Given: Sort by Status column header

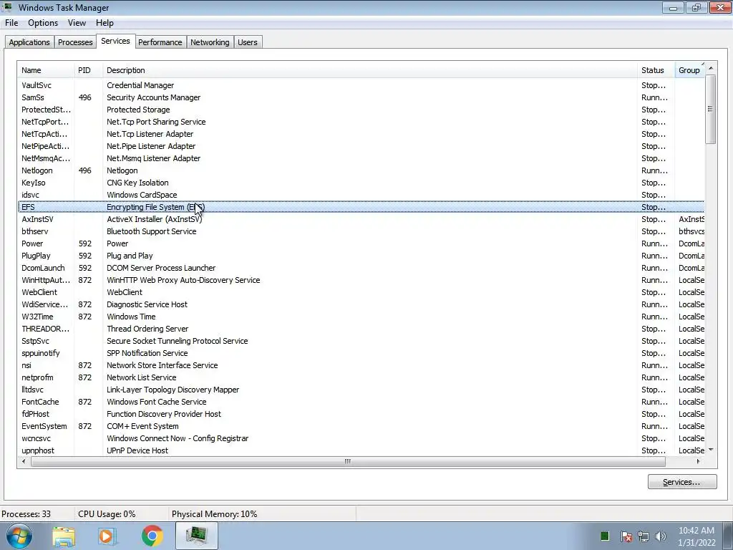Looking at the screenshot, I should point(656,70).
